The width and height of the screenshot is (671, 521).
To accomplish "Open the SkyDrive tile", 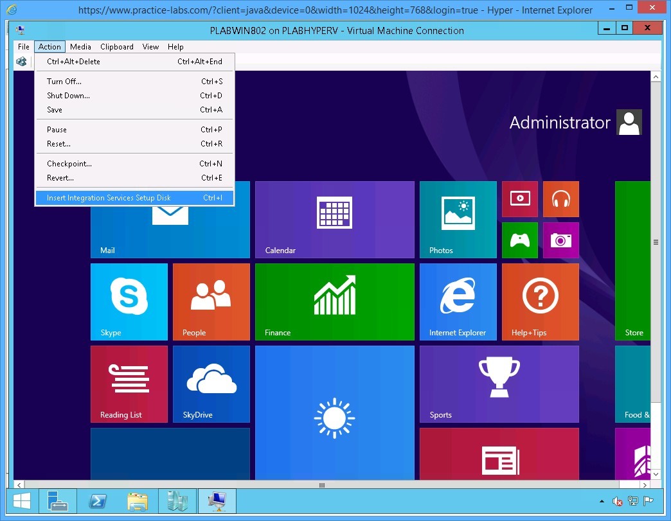I will [210, 384].
